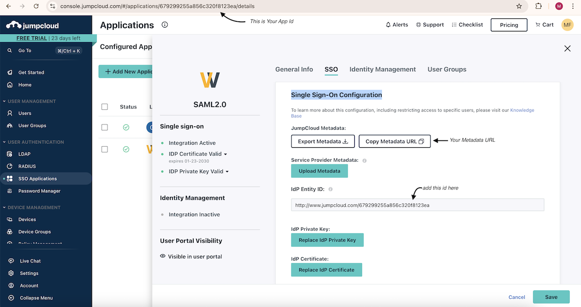581x307 pixels.
Task: Collapse the User Management section
Action: point(4,101)
